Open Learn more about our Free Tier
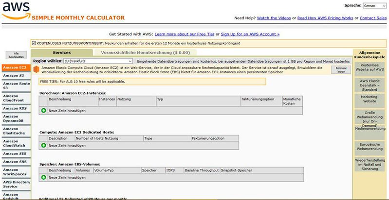 click(x=185, y=34)
